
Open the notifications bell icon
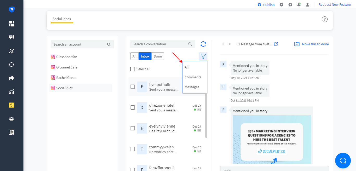299,5
